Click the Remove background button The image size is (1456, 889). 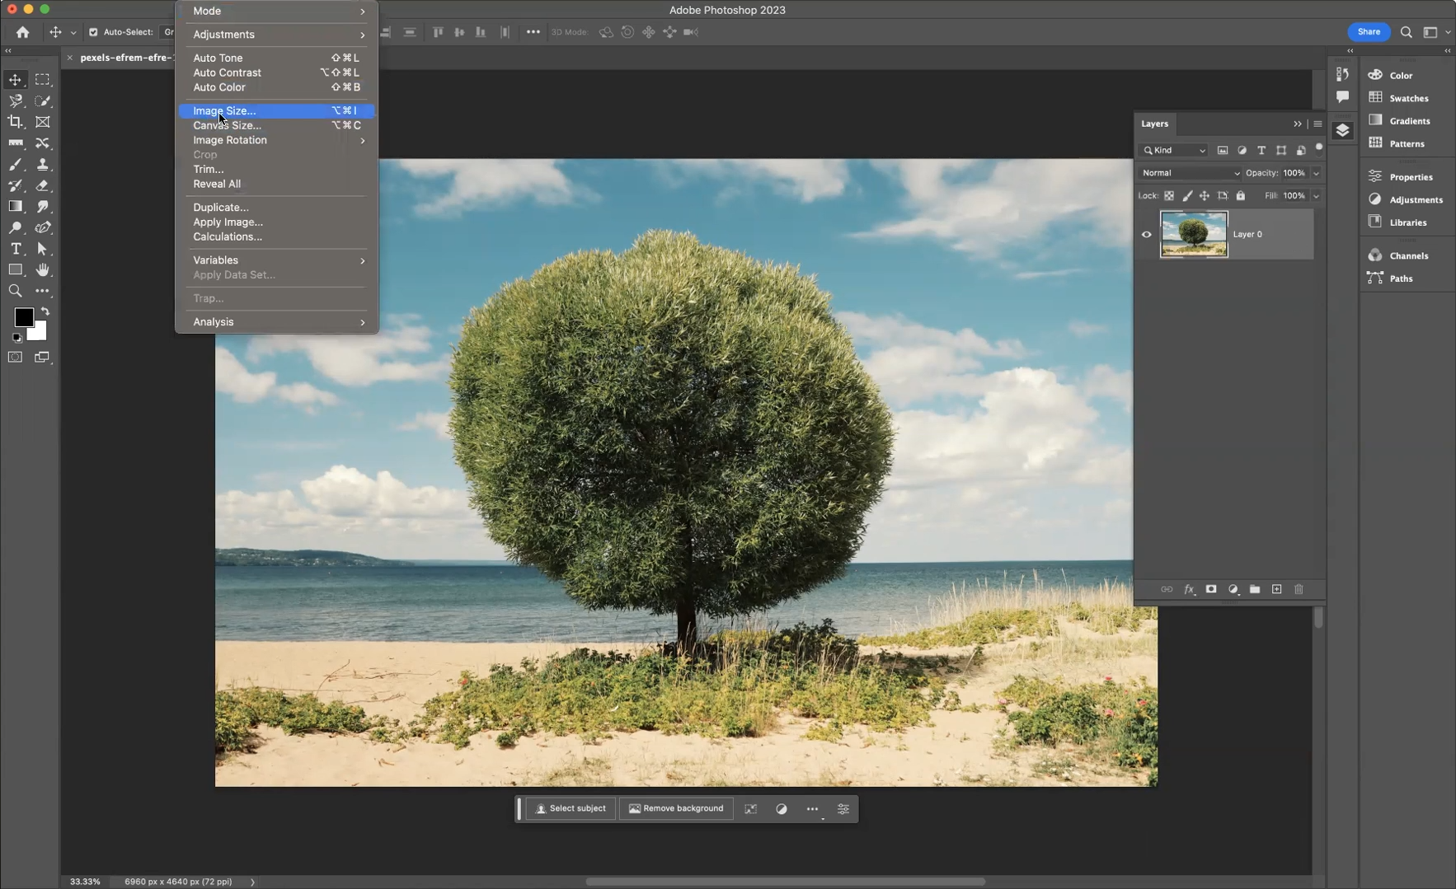pos(676,808)
